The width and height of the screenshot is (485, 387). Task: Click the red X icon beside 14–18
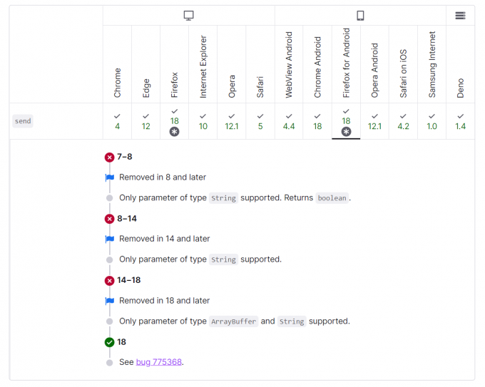point(110,281)
